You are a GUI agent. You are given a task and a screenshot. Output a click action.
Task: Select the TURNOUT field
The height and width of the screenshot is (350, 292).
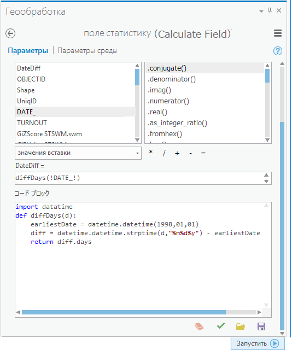[x=32, y=122]
